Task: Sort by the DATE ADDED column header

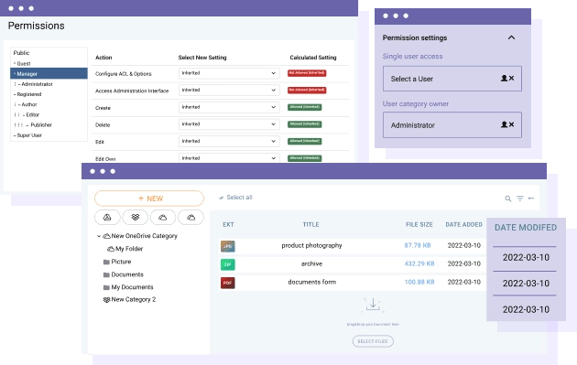Action: click(x=463, y=225)
